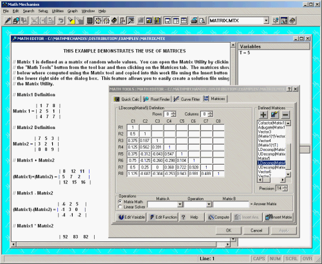Click Math Editor horizontal scroll left arrow
The height and width of the screenshot is (264, 322).
[14, 244]
